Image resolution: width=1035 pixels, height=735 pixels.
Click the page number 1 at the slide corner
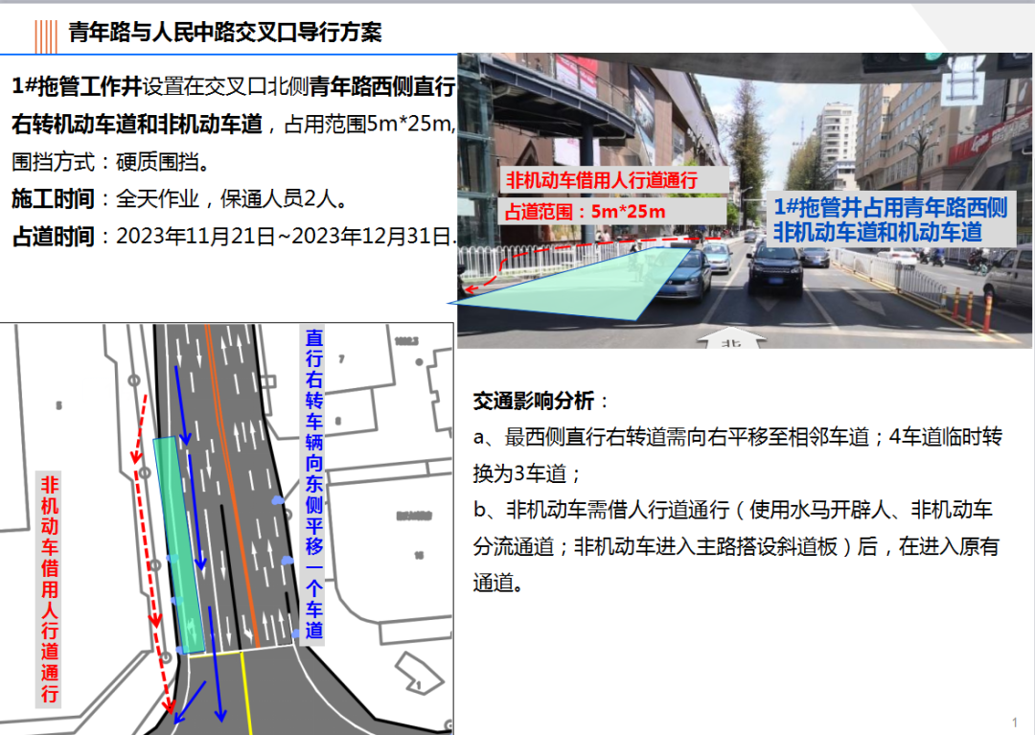[1015, 723]
